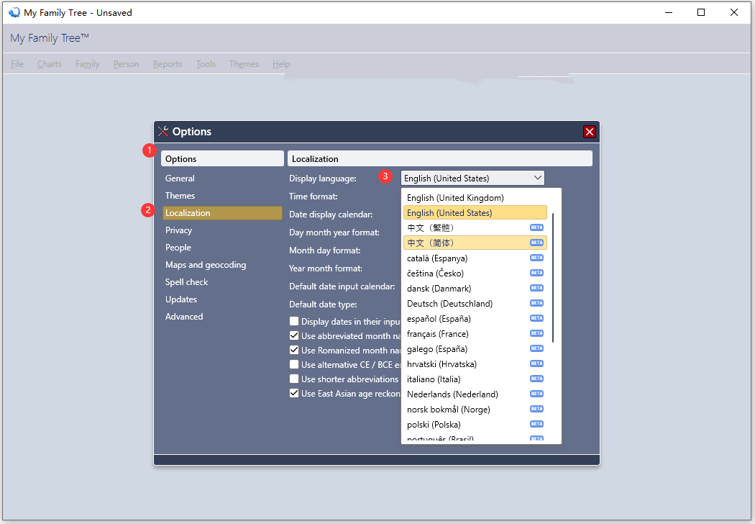
Task: Open the Tools menu
Action: coord(206,64)
